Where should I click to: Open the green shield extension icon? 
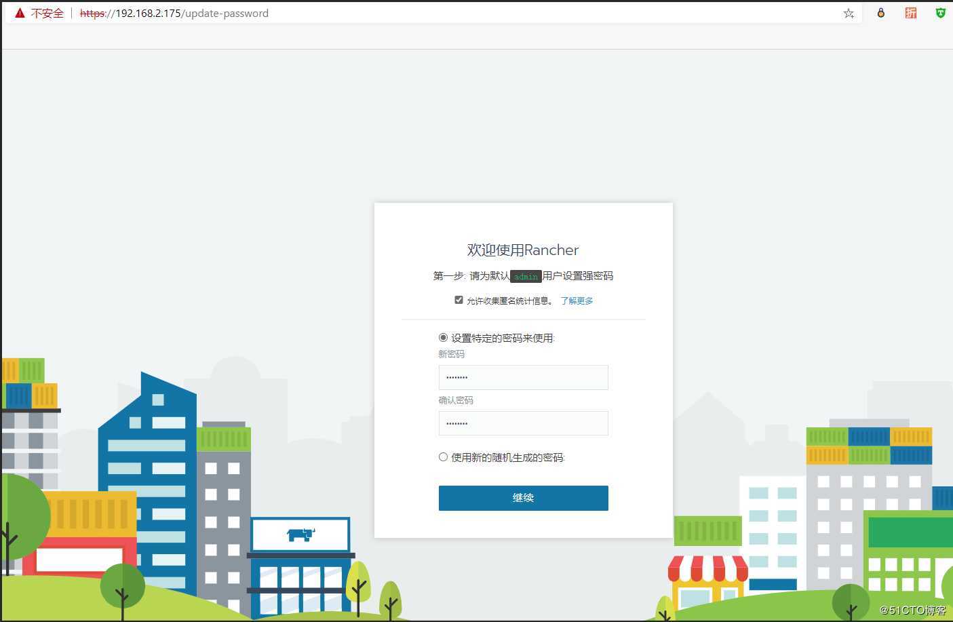click(x=940, y=13)
